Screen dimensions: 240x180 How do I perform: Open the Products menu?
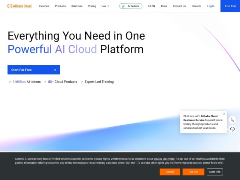point(60,6)
